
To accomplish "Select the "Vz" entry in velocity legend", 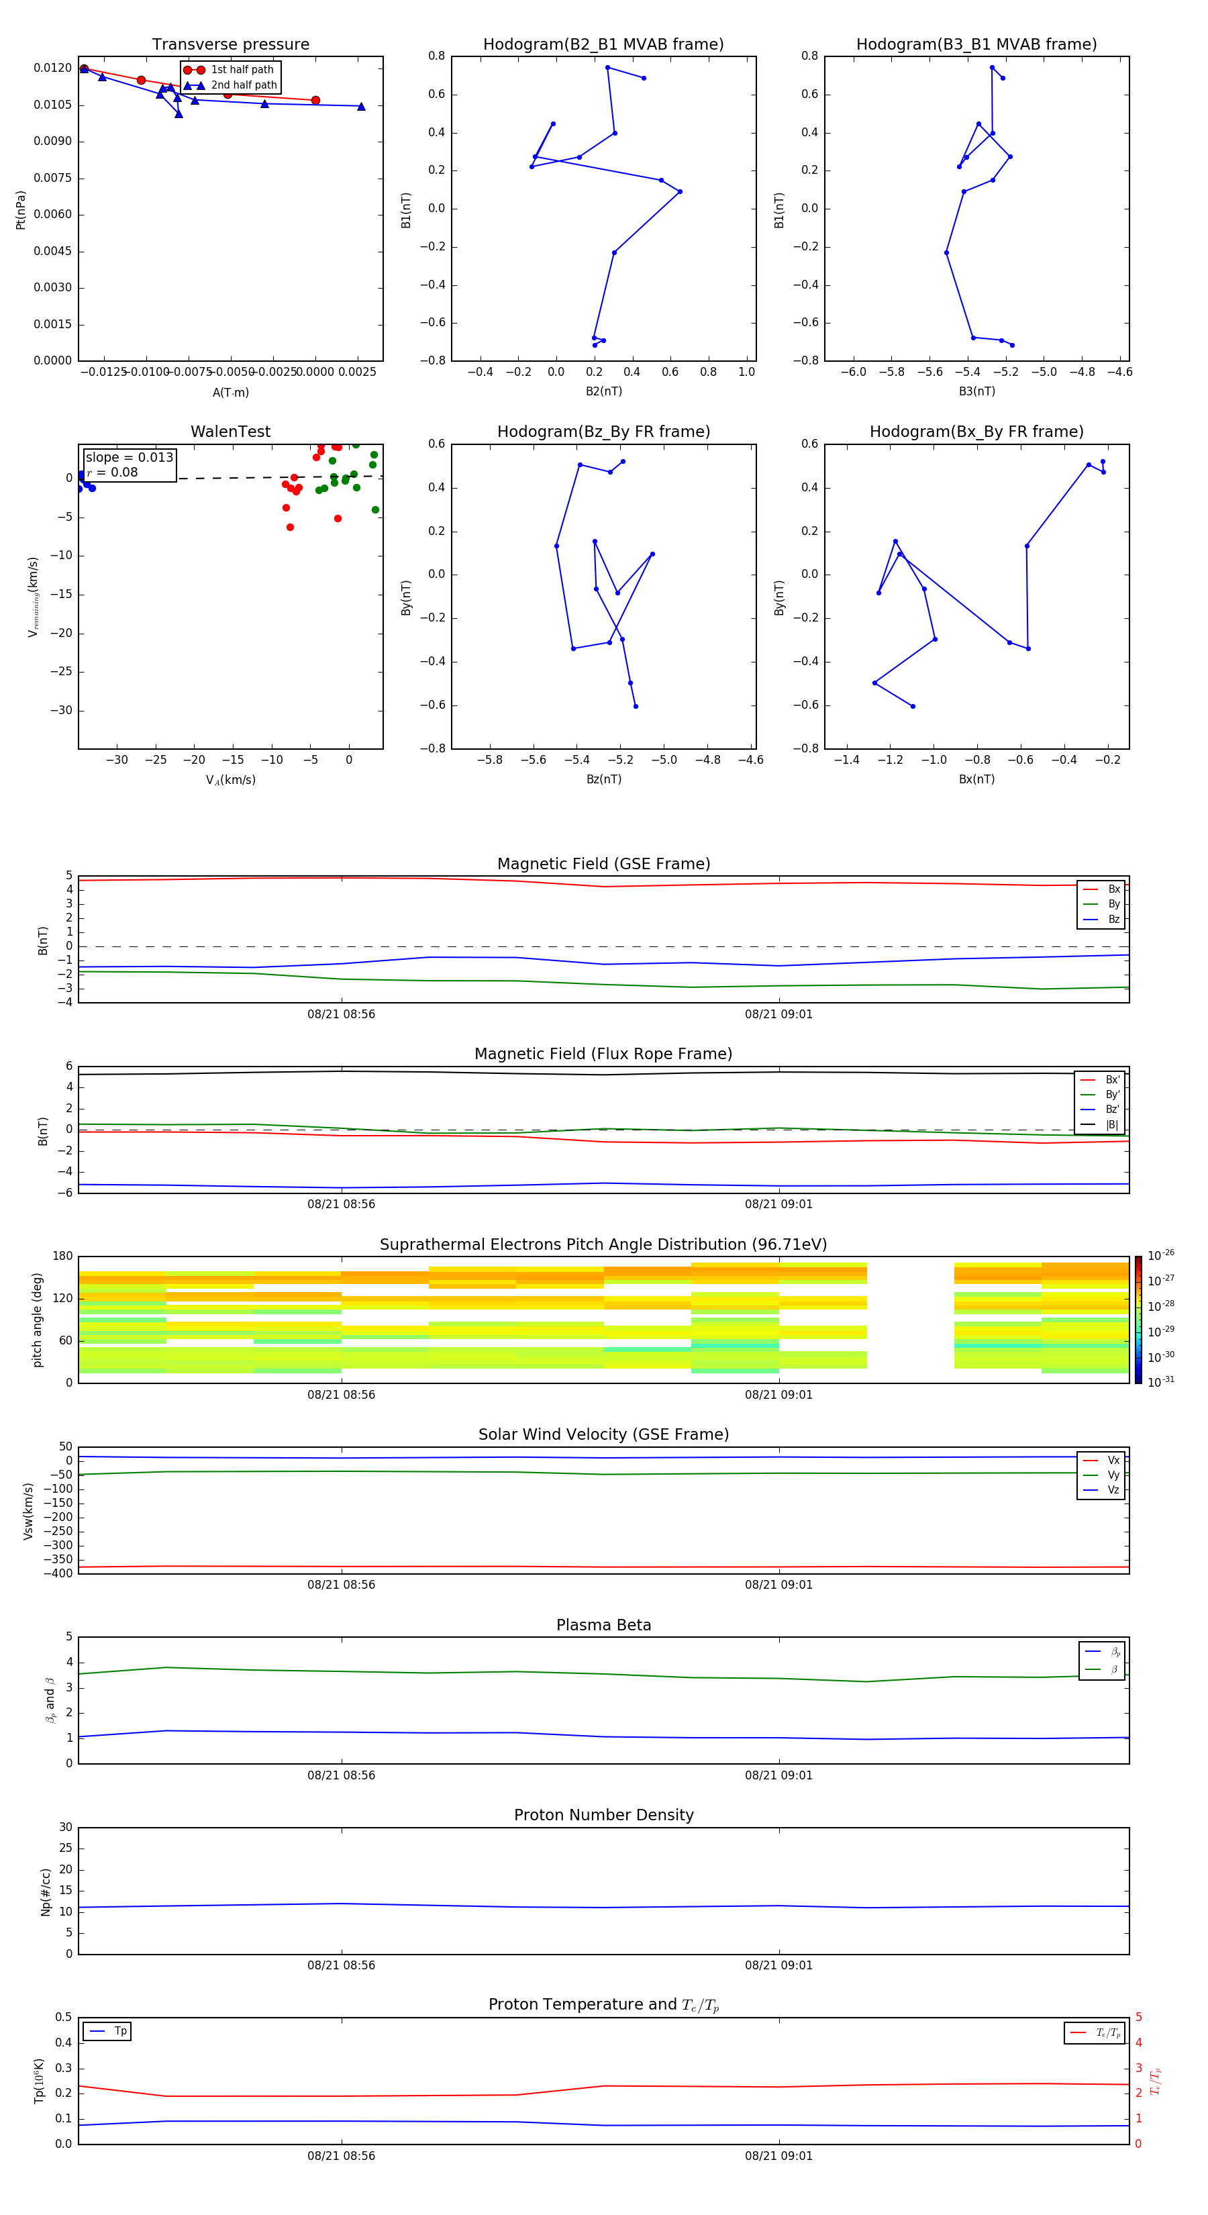I will click(x=1101, y=1490).
